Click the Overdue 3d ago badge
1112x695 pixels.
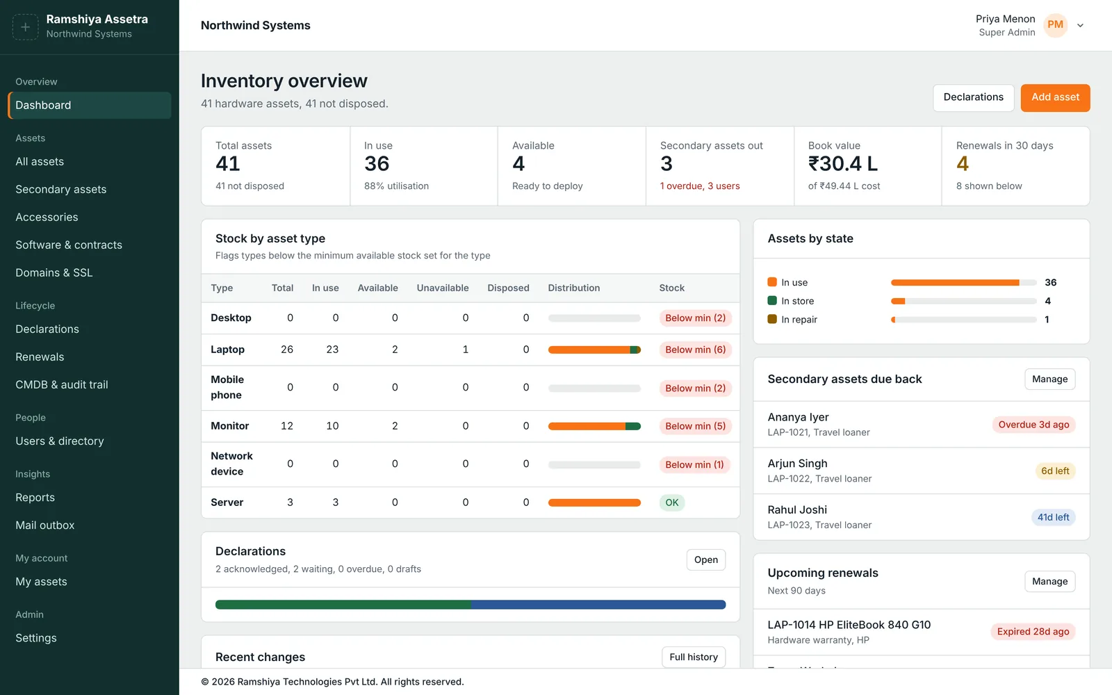(x=1033, y=425)
